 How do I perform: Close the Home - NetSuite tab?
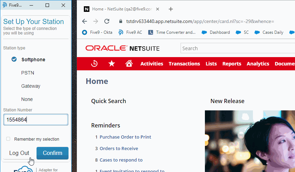[158, 9]
